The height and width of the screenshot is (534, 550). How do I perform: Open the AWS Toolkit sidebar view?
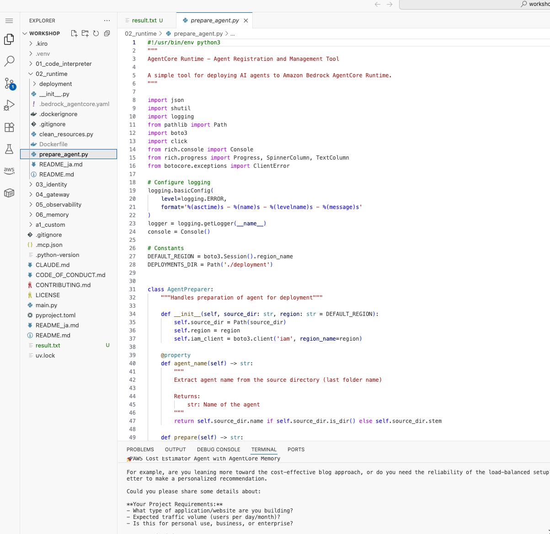pos(9,171)
